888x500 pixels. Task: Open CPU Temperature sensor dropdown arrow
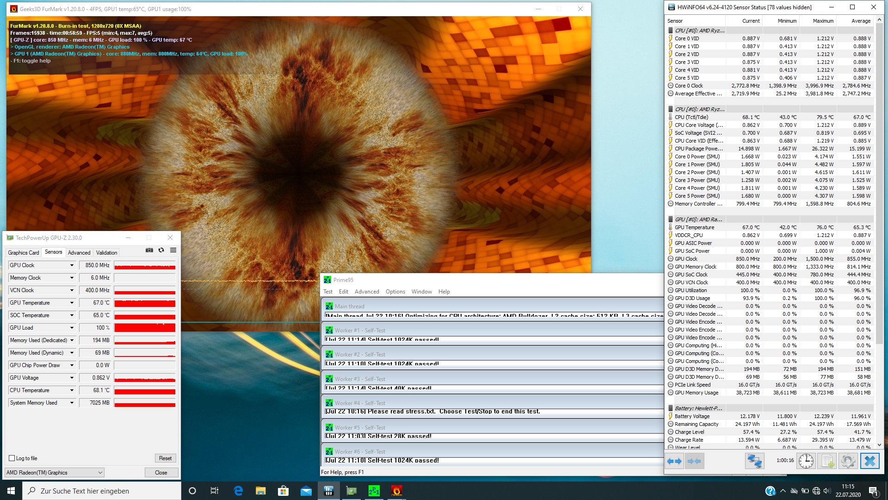point(72,390)
